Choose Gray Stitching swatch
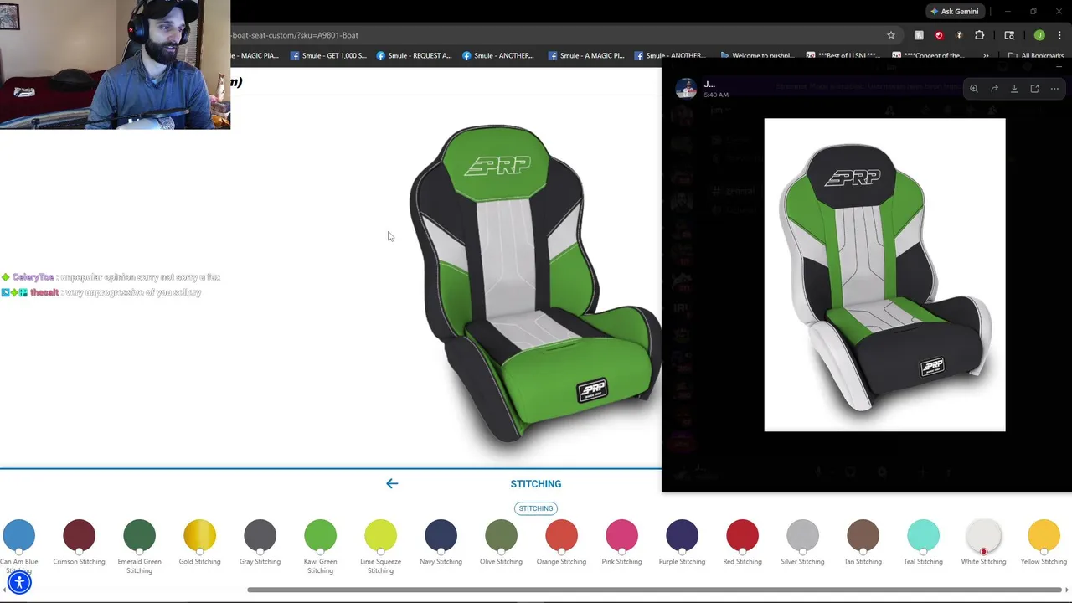 (260, 536)
